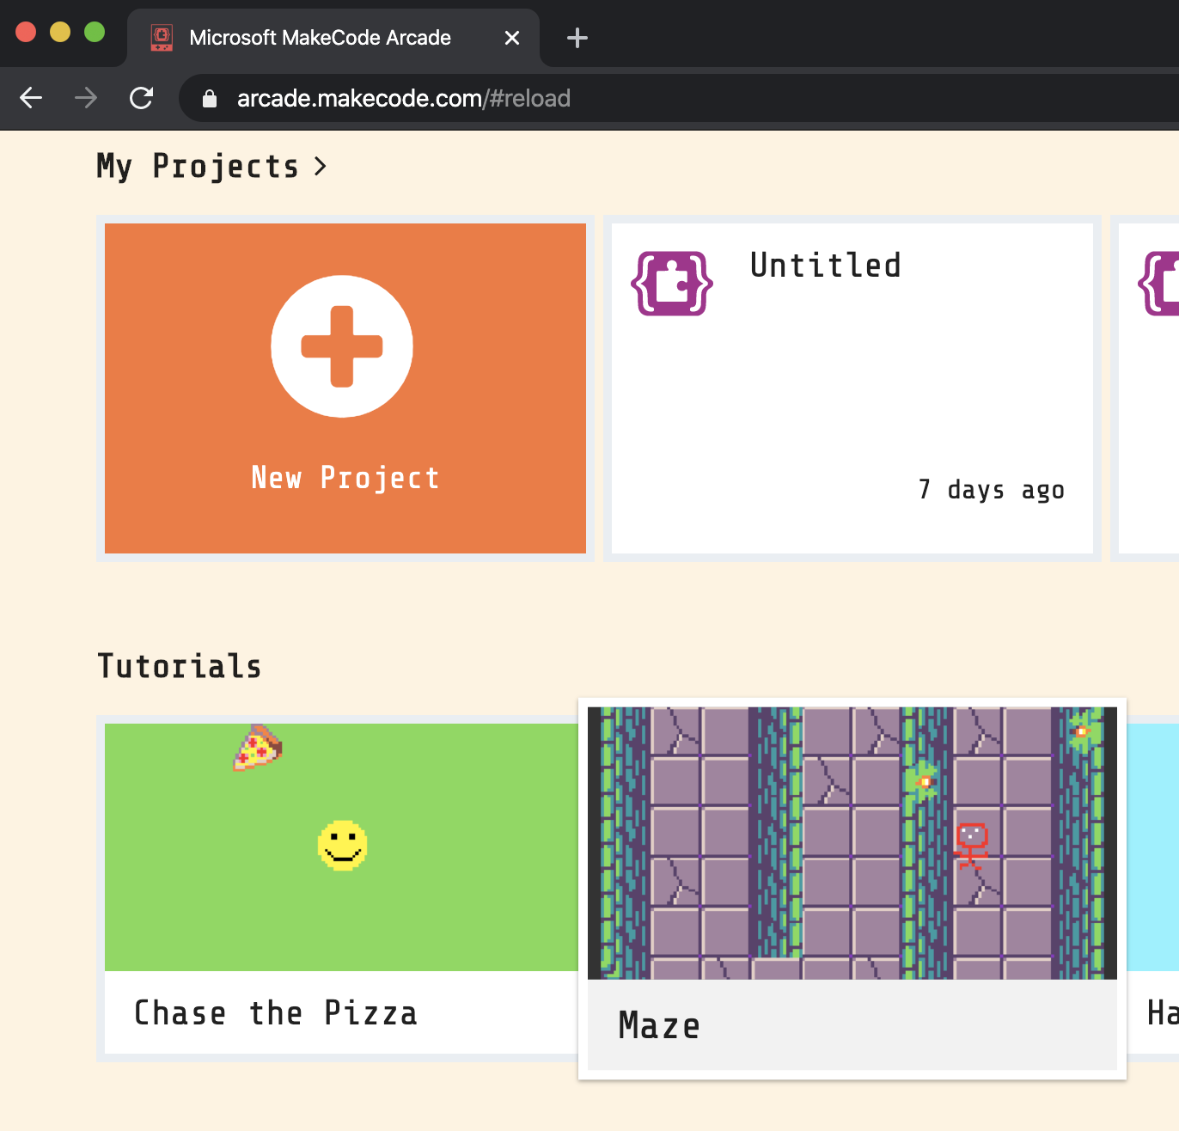Click the forward navigation arrow

(85, 98)
